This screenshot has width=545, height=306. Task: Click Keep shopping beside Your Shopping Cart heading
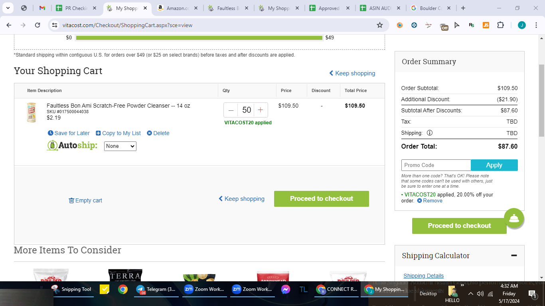[352, 73]
